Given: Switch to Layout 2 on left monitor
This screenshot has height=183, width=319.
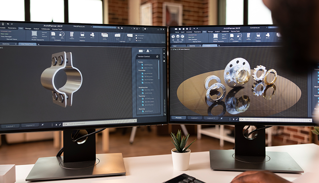Looking at the screenshot, I should click(x=30, y=125).
